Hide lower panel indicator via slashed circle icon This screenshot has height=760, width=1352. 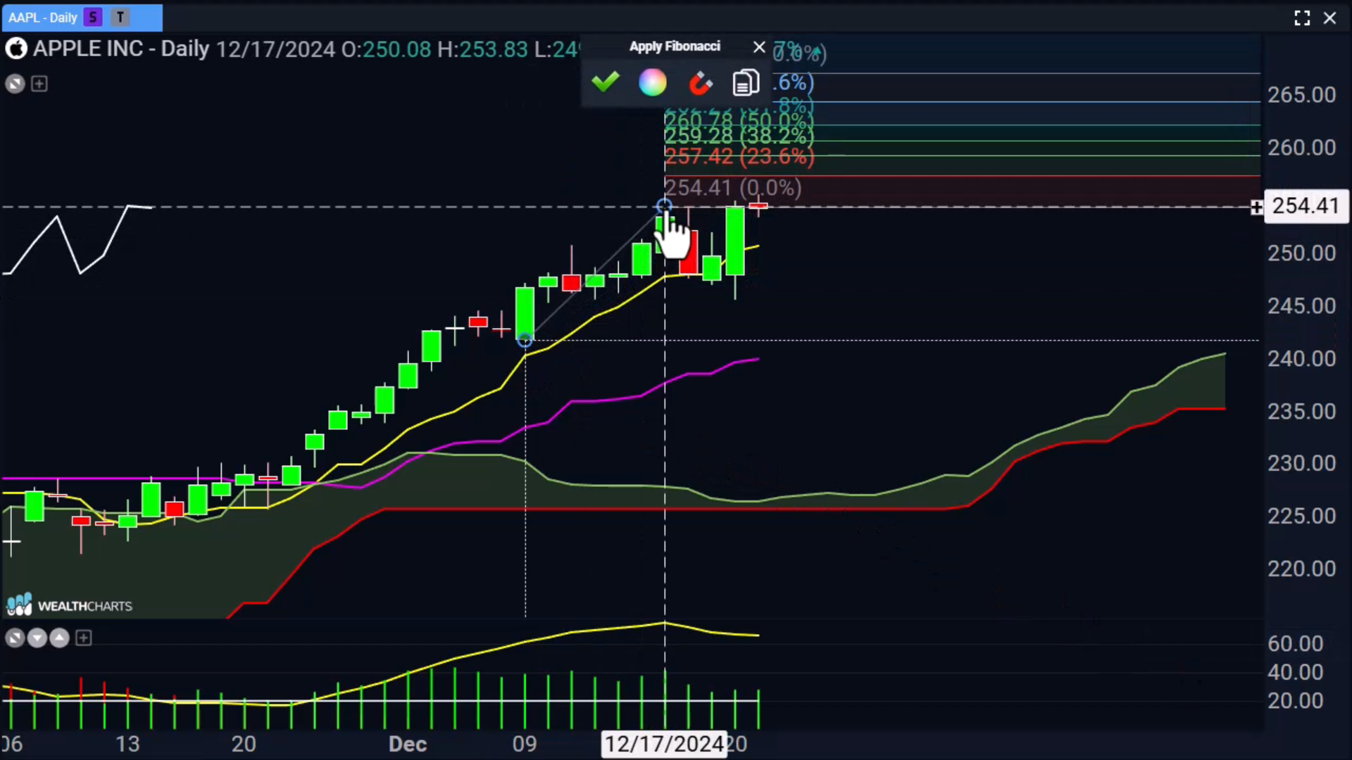tap(15, 638)
